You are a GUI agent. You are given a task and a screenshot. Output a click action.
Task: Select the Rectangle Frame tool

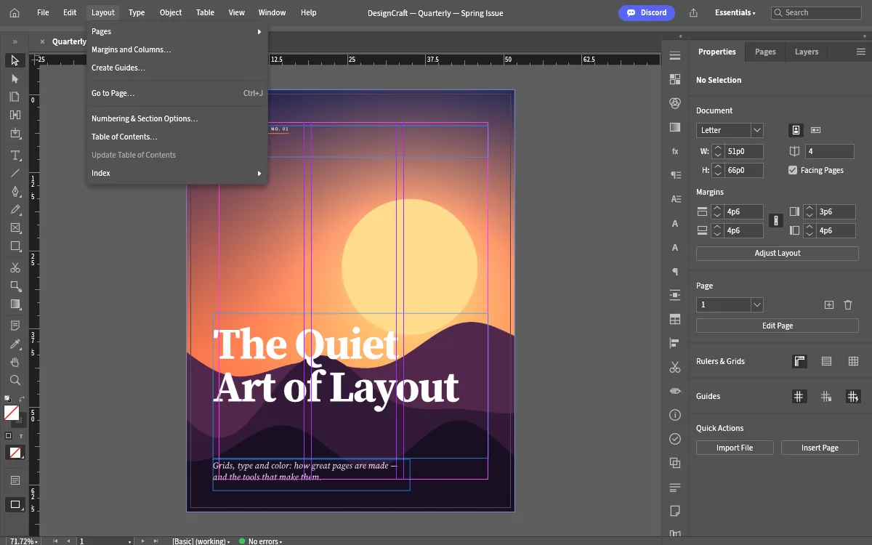coord(15,228)
